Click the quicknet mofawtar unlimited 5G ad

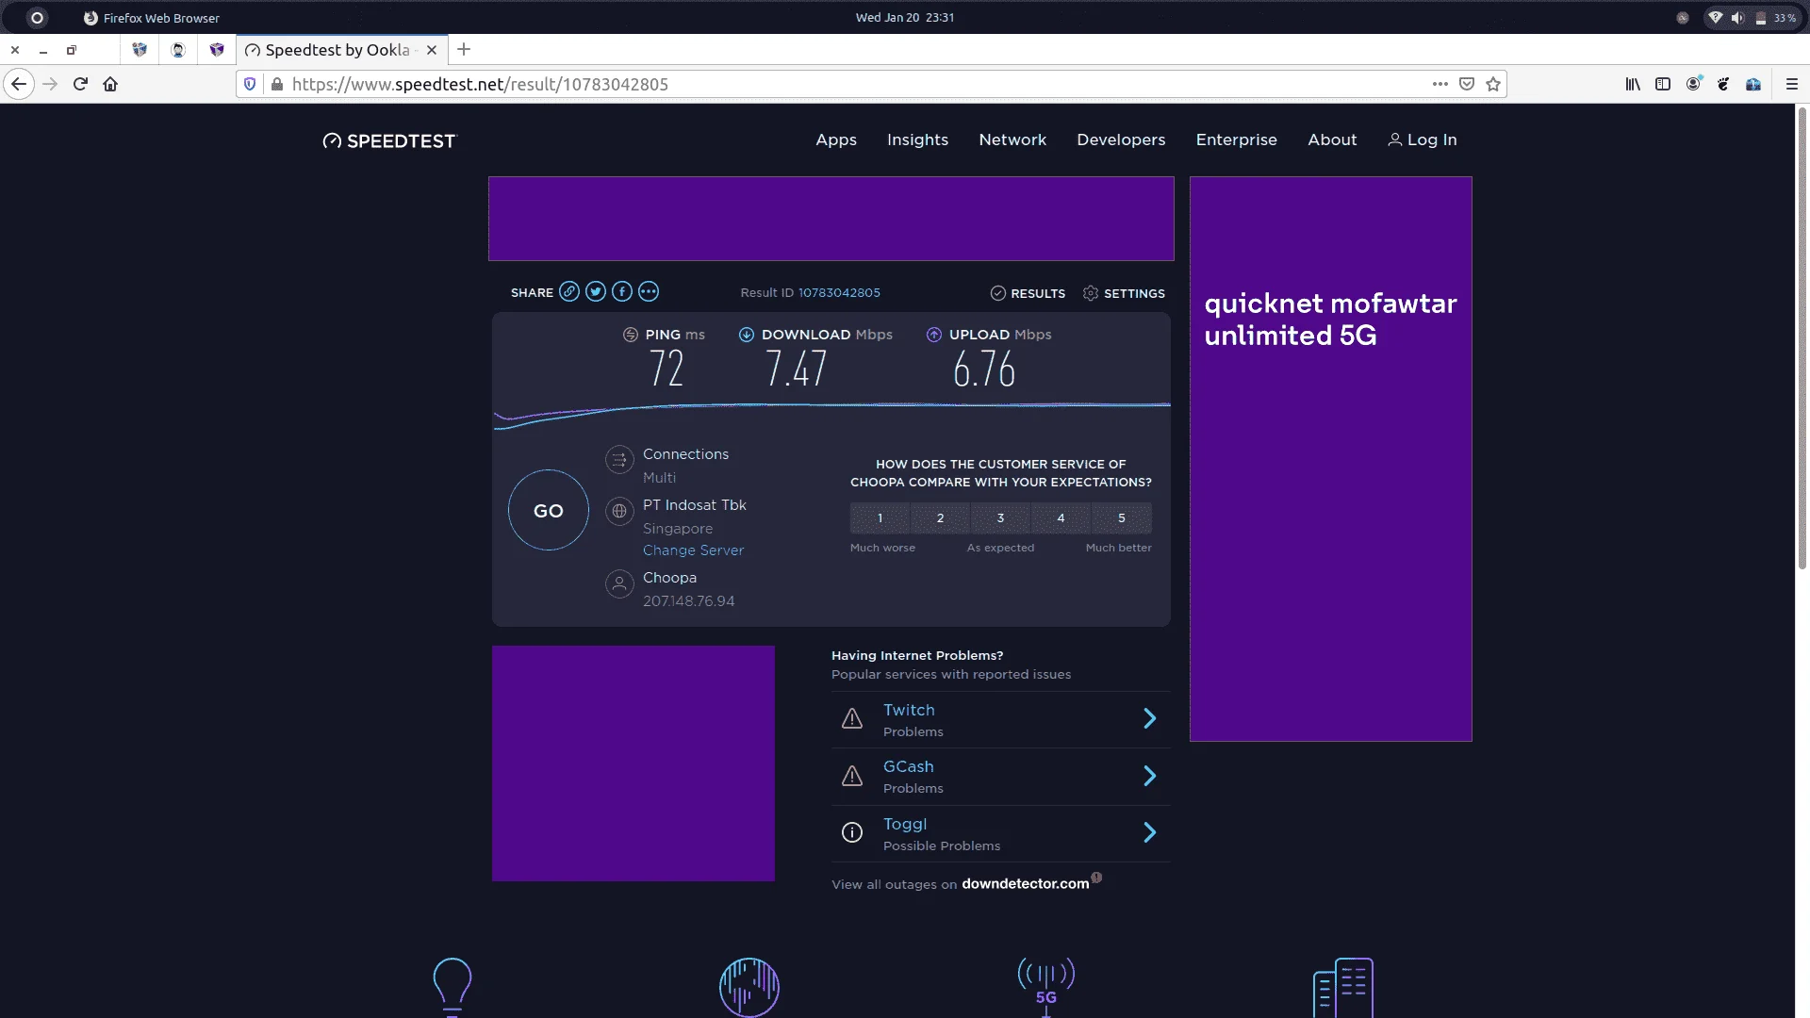click(1330, 459)
